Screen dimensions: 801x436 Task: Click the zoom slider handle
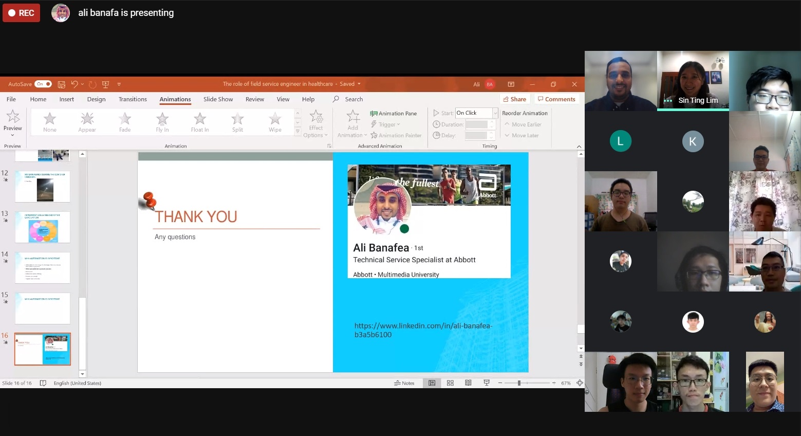(519, 383)
